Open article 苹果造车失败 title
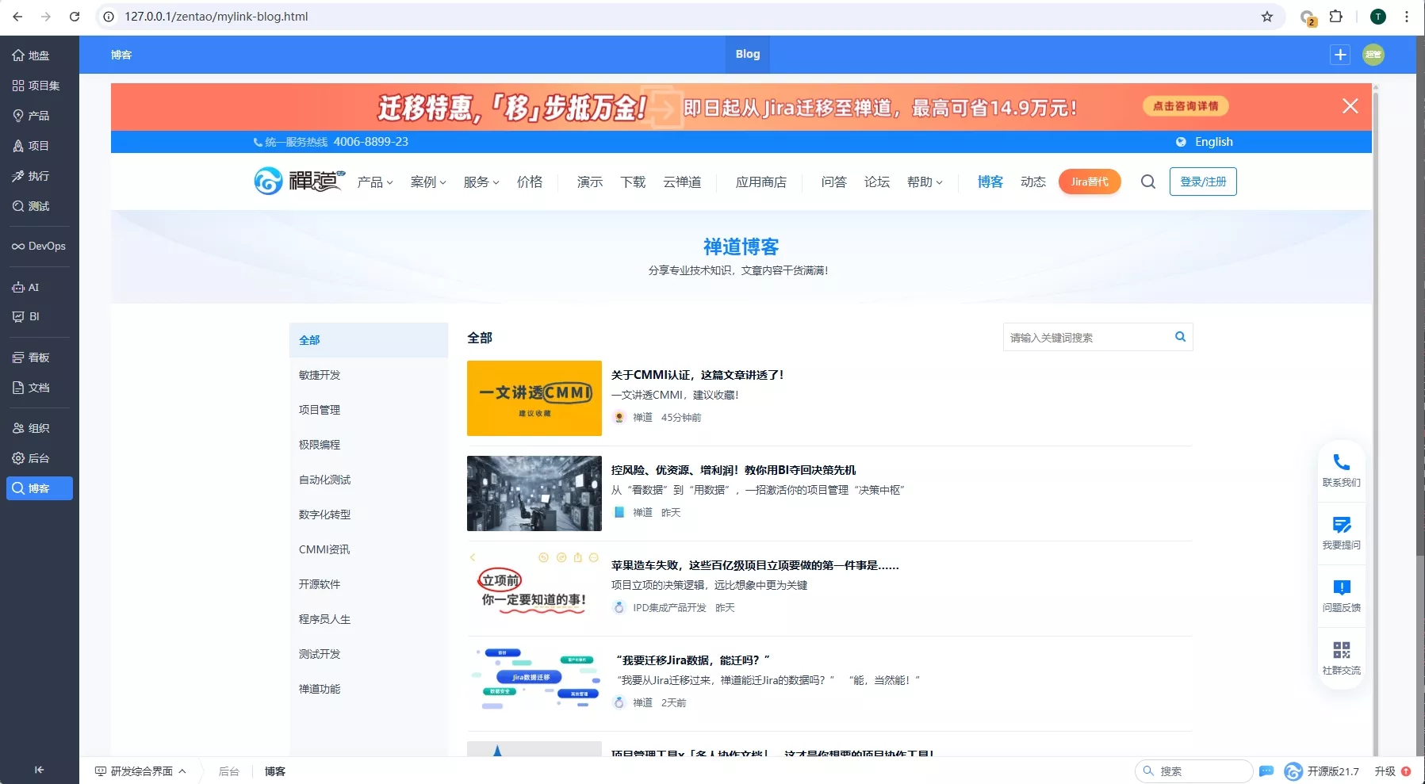This screenshot has height=784, width=1425. pyautogui.click(x=755, y=565)
